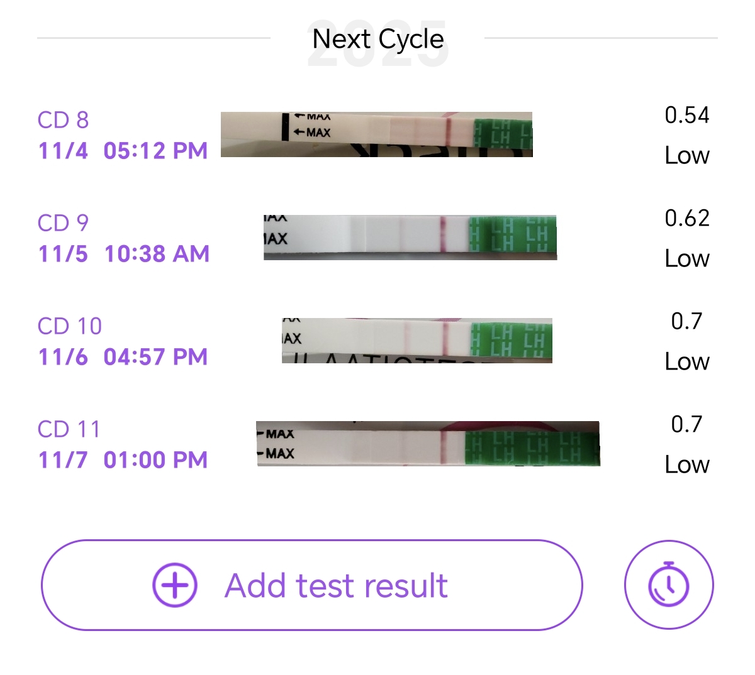Tap the CD 11 cycle day label
755x675 pixels.
[69, 429]
